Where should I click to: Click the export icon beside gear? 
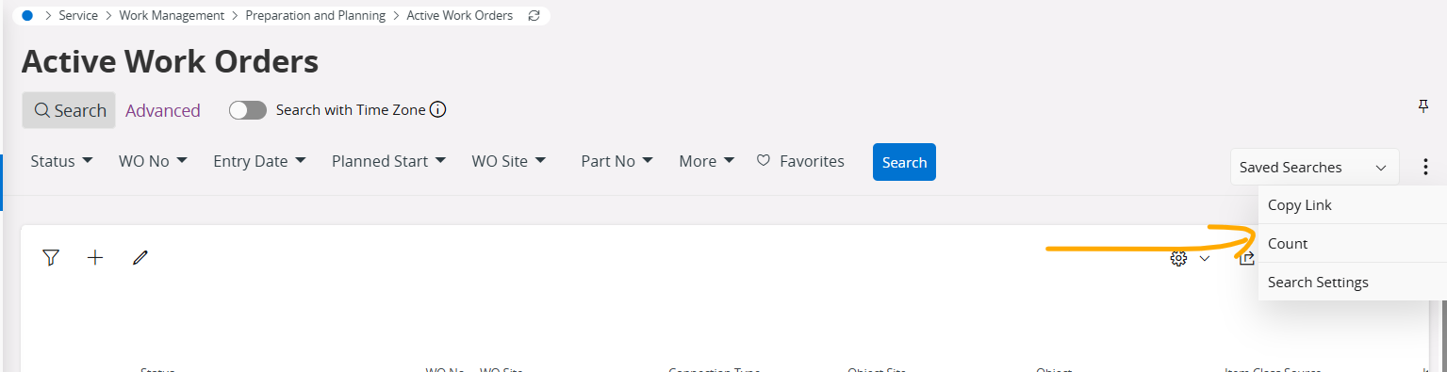click(1246, 258)
